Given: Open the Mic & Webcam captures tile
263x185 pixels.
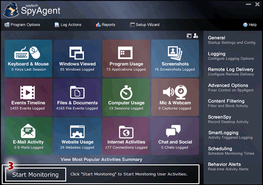Looking at the screenshot, I should click(x=175, y=97).
